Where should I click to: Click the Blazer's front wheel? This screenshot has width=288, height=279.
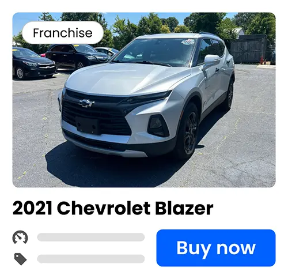189,132
